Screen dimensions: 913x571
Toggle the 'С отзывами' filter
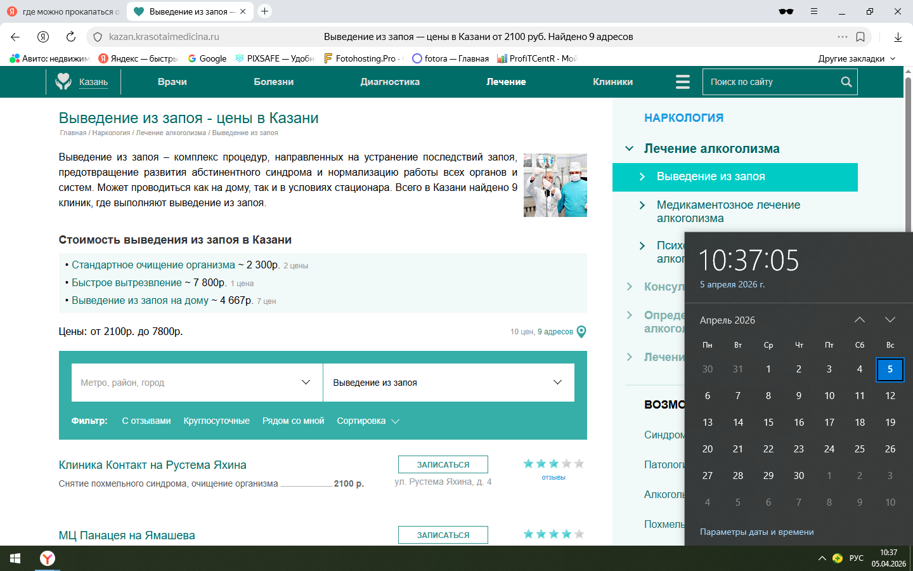tap(146, 421)
